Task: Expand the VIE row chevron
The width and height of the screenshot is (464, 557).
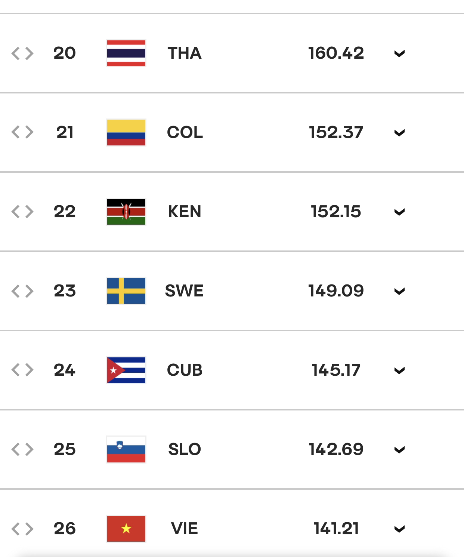Action: [399, 529]
